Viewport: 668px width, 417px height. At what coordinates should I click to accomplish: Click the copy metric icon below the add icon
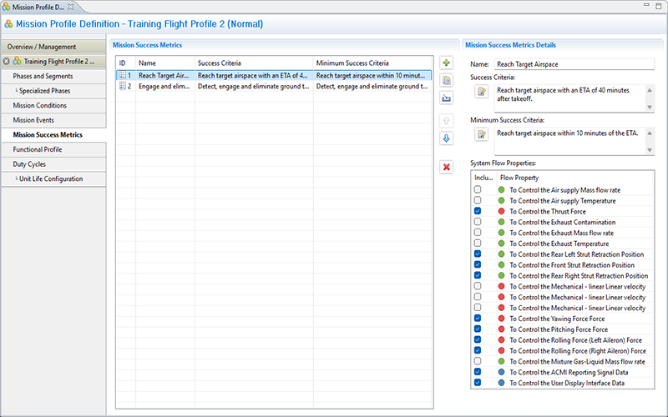446,80
